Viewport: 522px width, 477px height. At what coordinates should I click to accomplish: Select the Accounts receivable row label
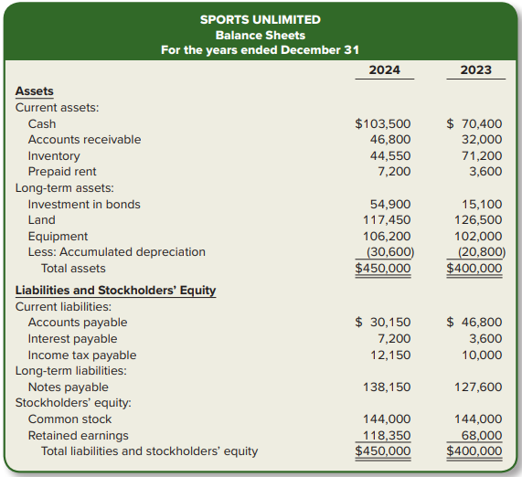tap(84, 140)
